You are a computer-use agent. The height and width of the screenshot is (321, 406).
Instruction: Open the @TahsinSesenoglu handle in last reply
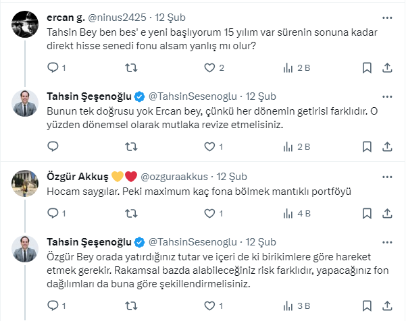pyautogui.click(x=193, y=241)
